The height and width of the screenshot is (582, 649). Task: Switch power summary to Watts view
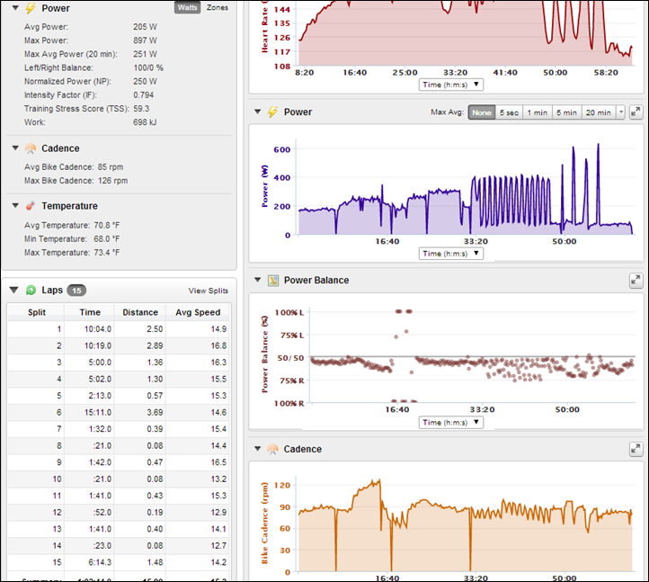pyautogui.click(x=188, y=7)
